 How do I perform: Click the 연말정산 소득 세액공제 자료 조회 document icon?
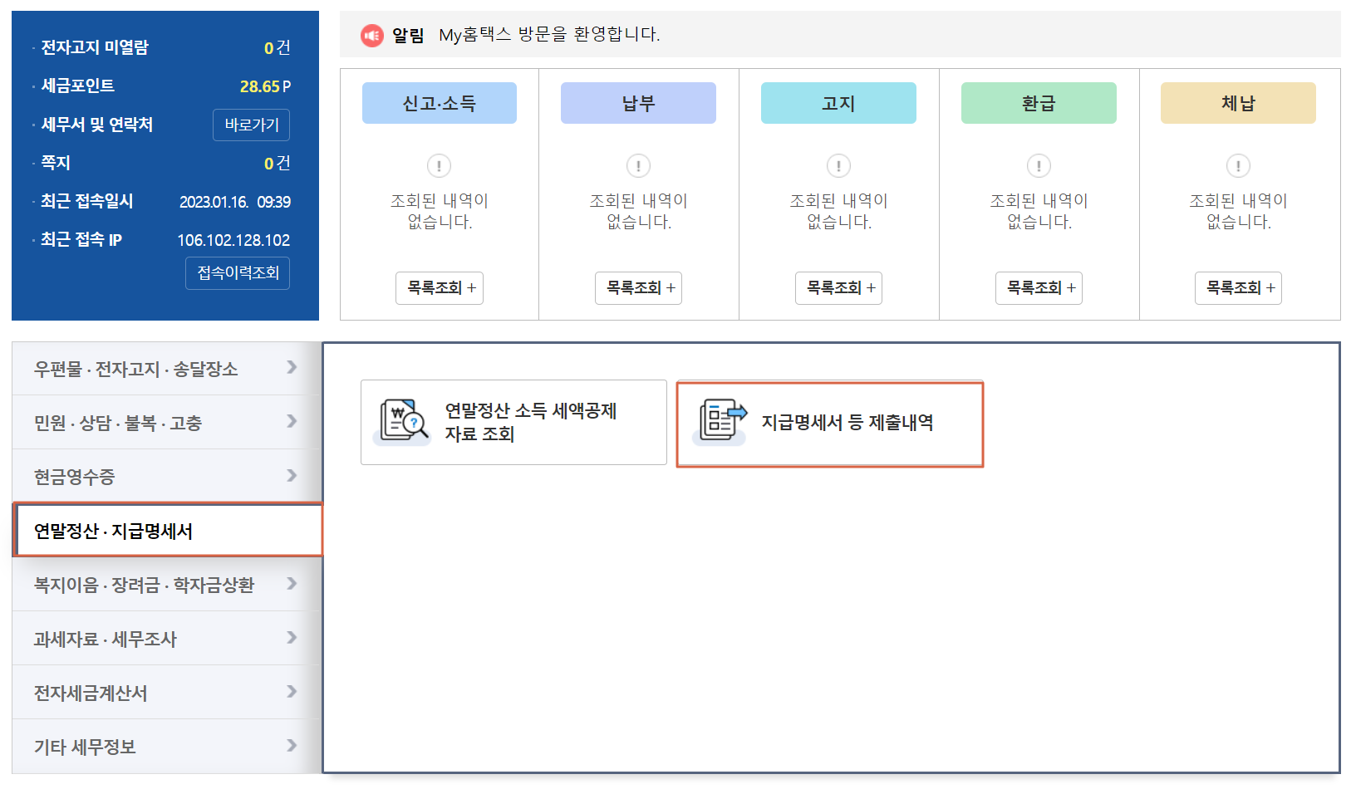coord(403,421)
